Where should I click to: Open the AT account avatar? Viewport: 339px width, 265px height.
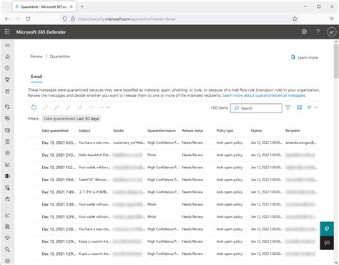pos(332,32)
